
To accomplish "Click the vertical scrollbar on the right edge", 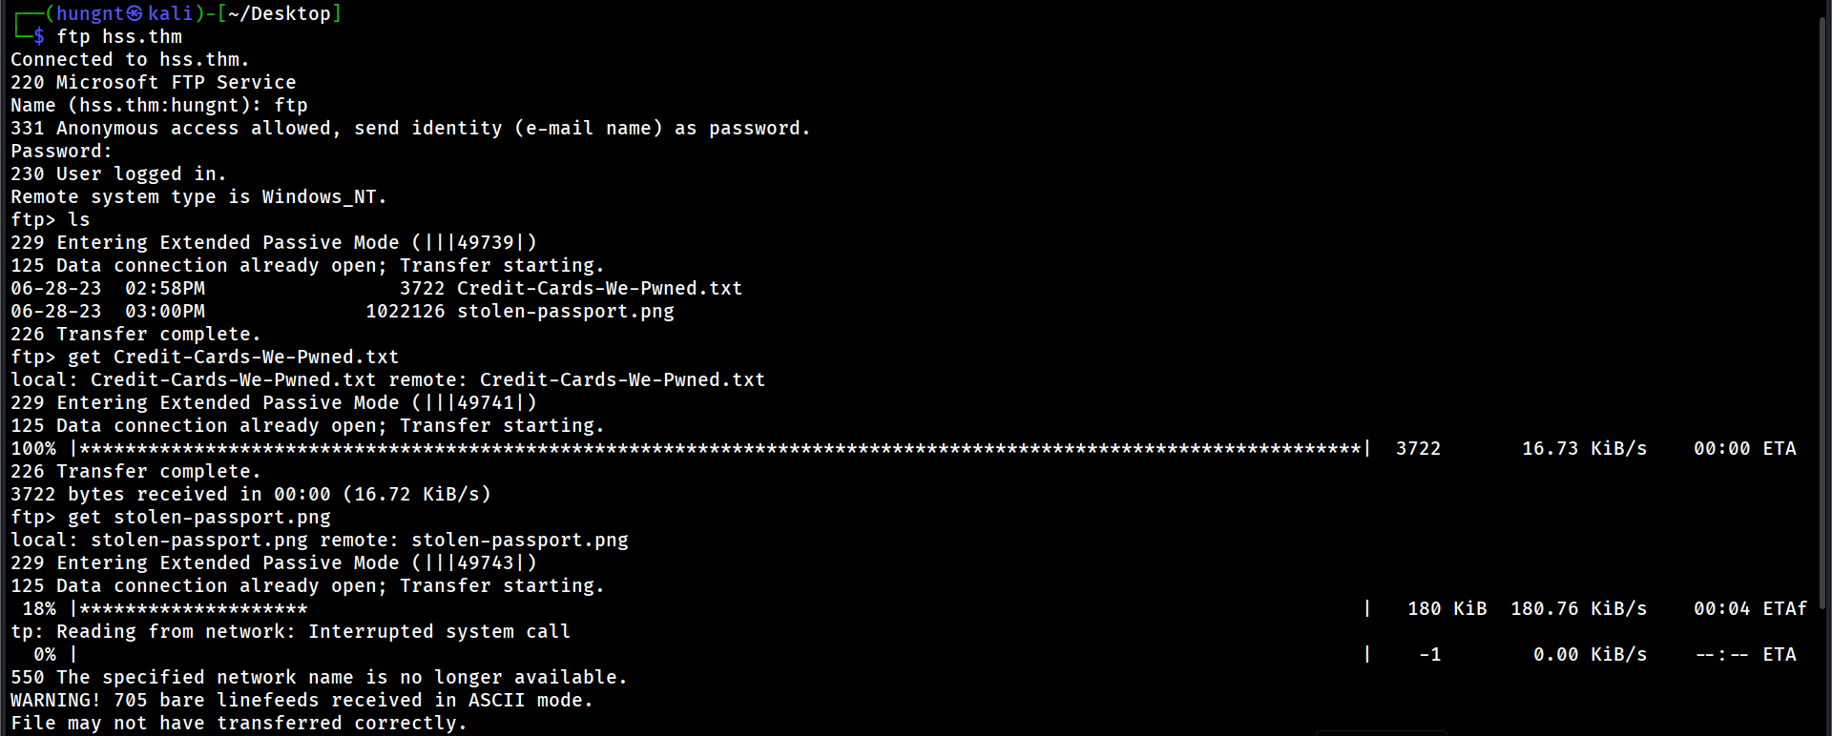I will coord(1822,315).
